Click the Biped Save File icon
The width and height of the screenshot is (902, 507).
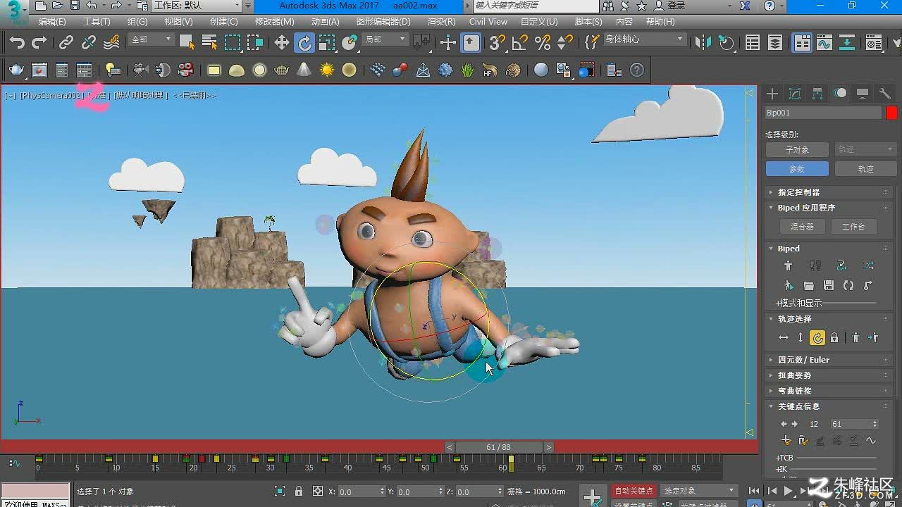coord(829,285)
